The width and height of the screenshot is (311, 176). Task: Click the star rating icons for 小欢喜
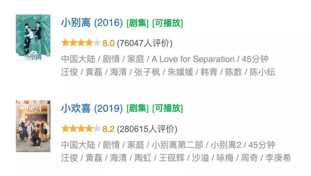point(81,129)
